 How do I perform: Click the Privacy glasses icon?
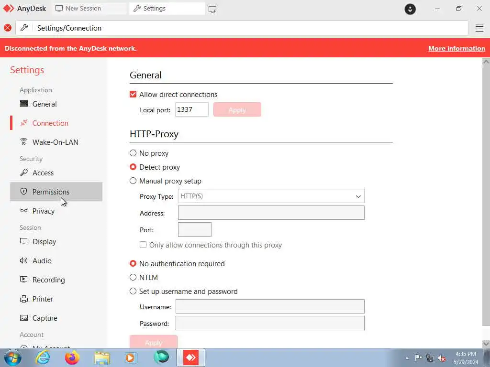click(24, 211)
